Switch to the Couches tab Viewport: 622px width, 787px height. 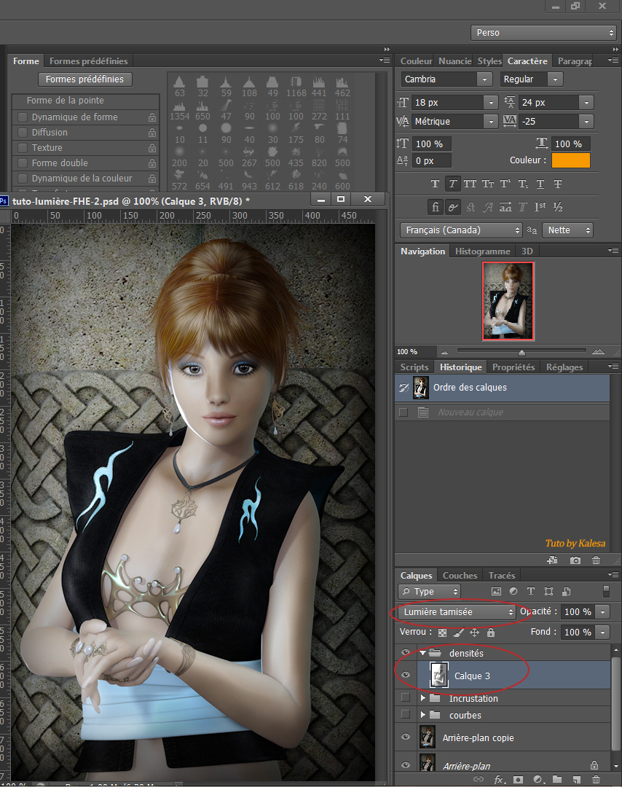tap(460, 576)
